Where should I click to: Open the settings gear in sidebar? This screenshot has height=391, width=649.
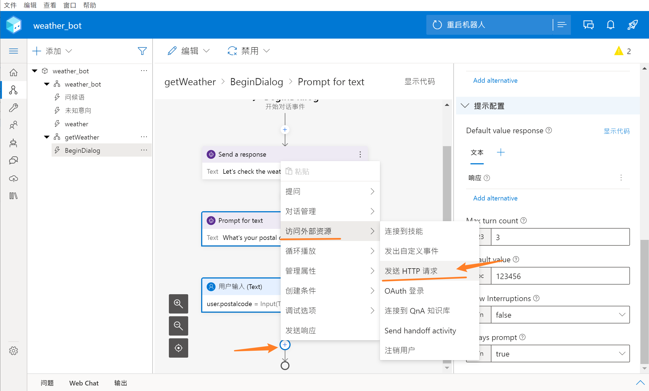point(13,351)
